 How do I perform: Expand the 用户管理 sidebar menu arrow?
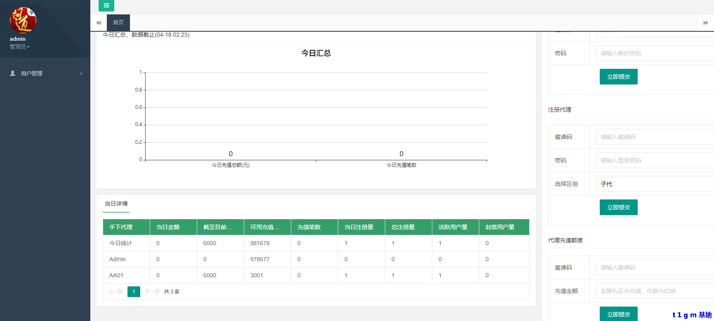pos(81,74)
